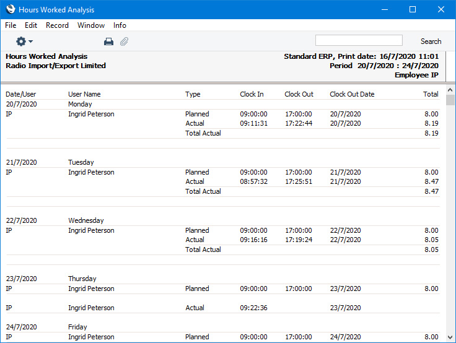Click Tuesday's actual clock in 08:57:32
The image size is (456, 343).
point(253,181)
